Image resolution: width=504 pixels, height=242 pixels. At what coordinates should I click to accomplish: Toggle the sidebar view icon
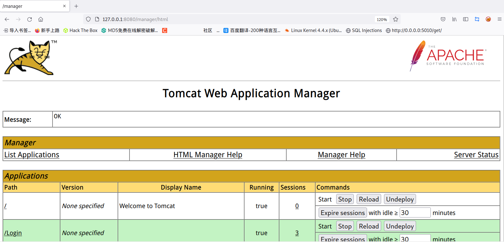[466, 19]
